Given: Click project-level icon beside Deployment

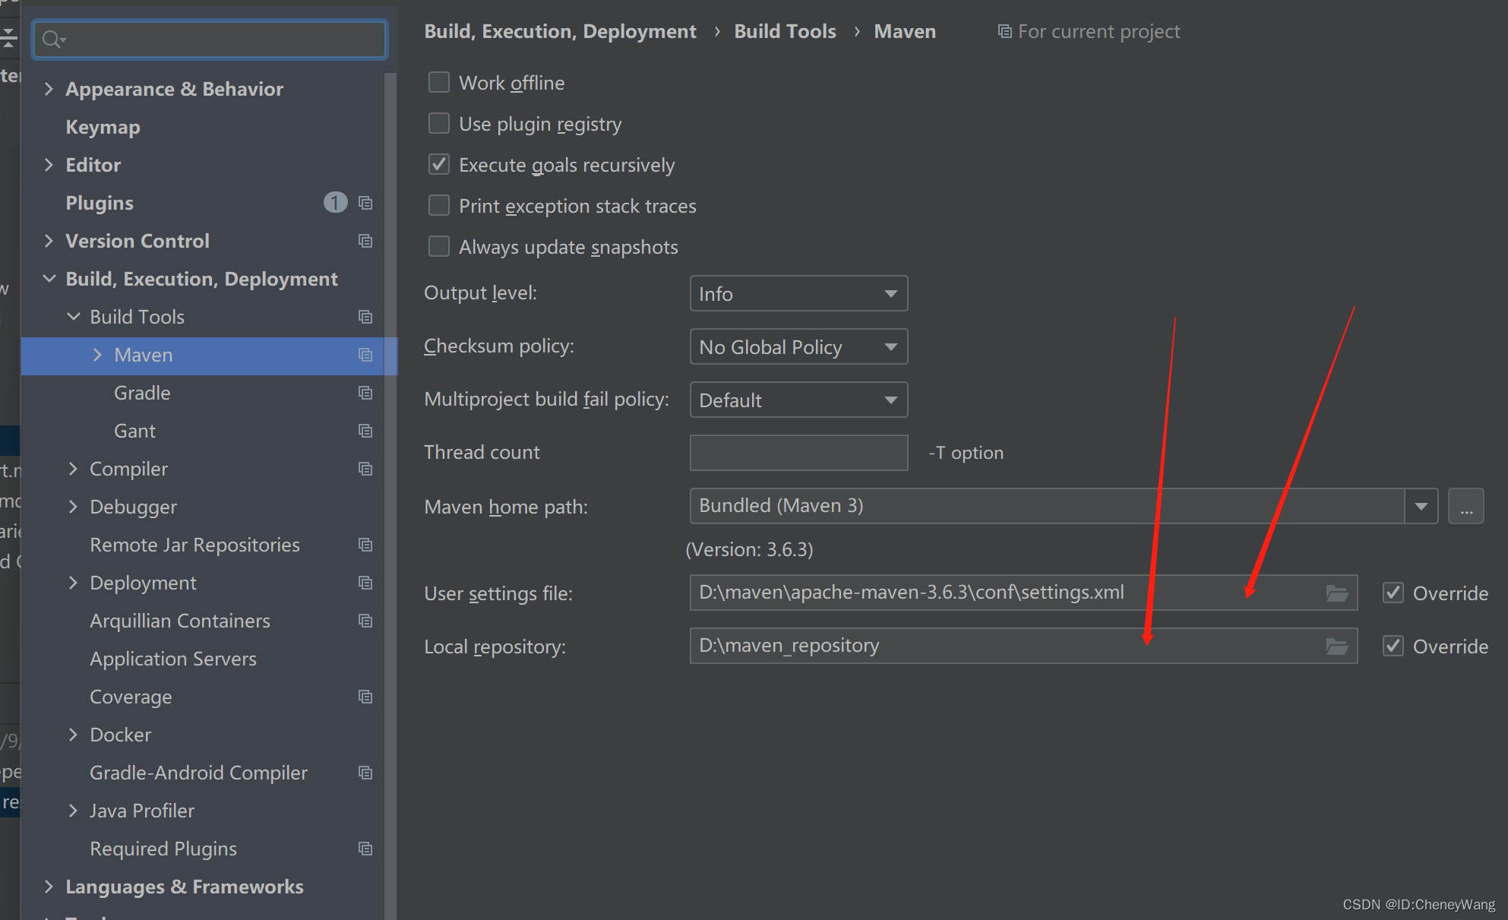Looking at the screenshot, I should pos(365,583).
